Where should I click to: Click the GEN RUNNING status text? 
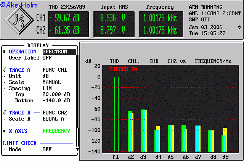pos(205,7)
